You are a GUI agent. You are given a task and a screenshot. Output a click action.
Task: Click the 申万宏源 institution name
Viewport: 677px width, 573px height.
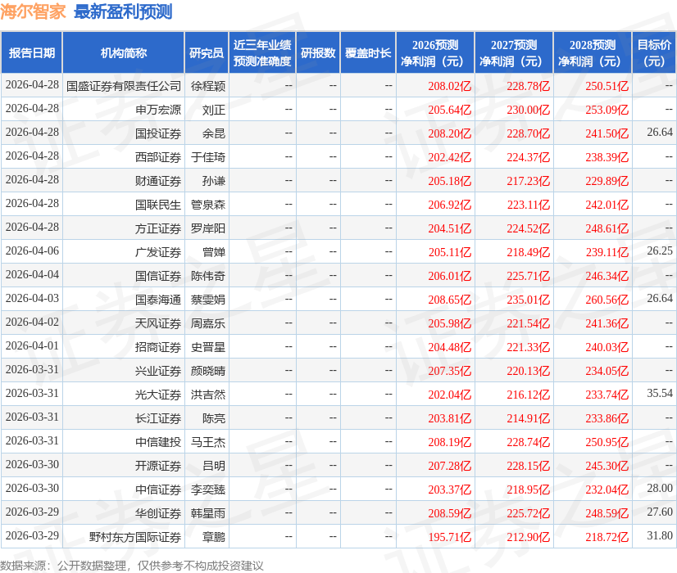(158, 110)
